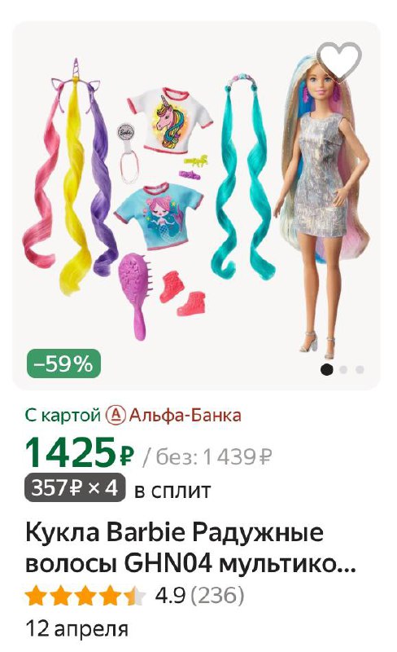Click the 1 439₽ price without card

tap(237, 457)
